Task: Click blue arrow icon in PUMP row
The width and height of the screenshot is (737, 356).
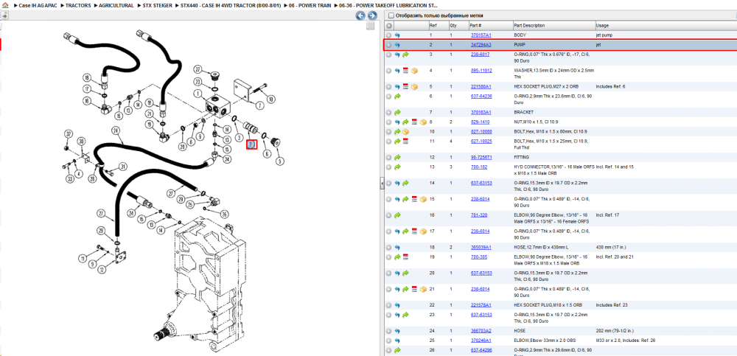Action: click(x=397, y=45)
